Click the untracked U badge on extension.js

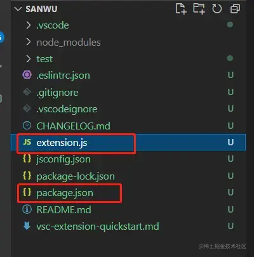point(231,142)
